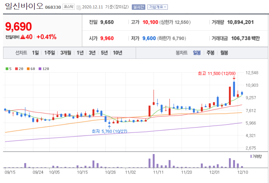Viewport: 269px width, 183px height.
Task: Click the purple 120-day moving average swatch
Action: pyautogui.click(x=40, y=69)
